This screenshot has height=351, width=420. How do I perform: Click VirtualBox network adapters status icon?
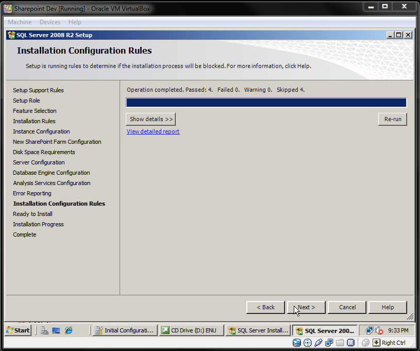(x=329, y=343)
